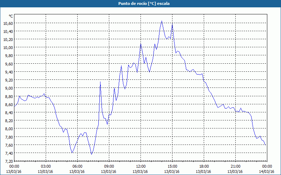The image size is (281, 175).
Task: Pick the 8,40 scale label
Action: (9, 113)
